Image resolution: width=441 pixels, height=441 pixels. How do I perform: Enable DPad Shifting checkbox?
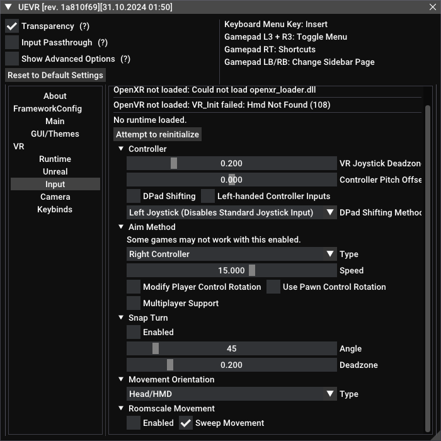134,196
